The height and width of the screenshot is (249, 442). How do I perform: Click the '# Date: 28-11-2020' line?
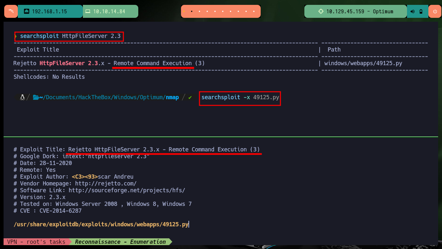(43, 163)
